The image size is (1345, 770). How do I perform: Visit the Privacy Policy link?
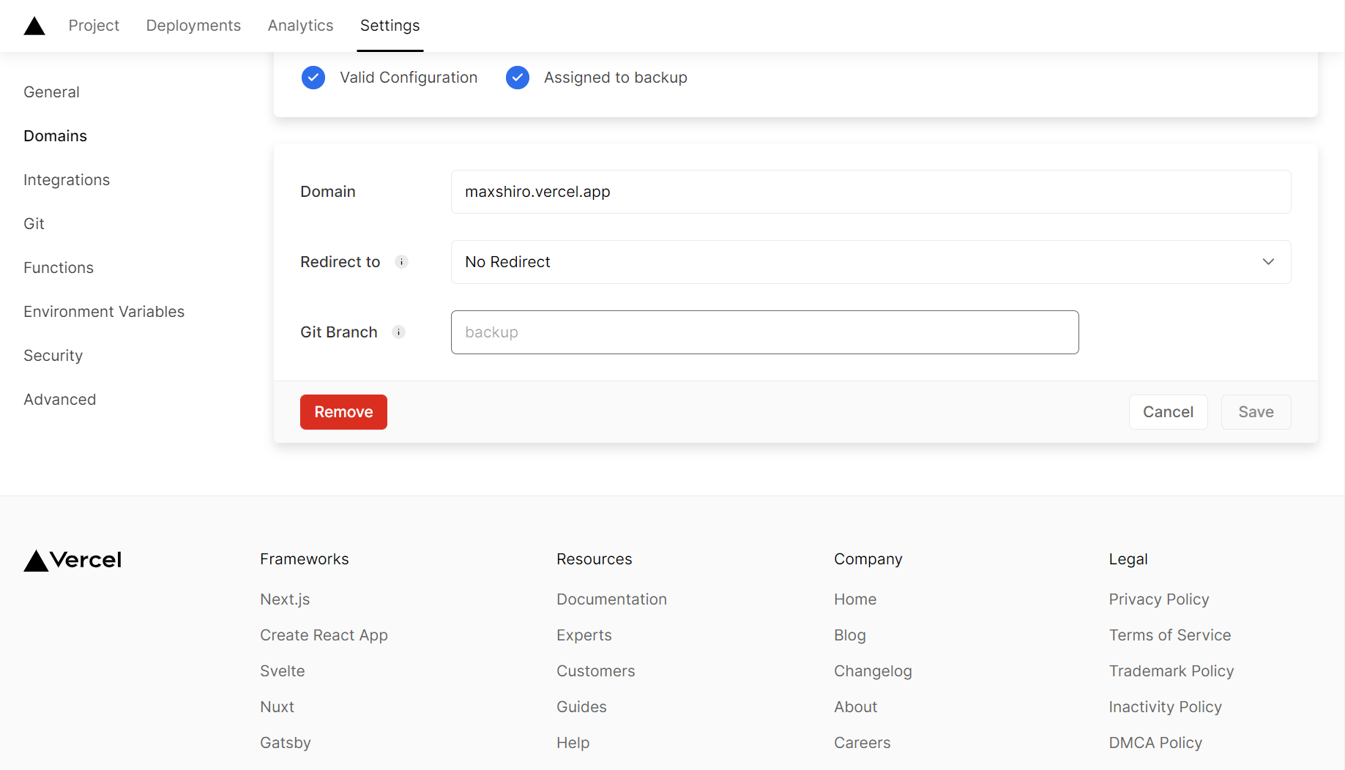pyautogui.click(x=1158, y=599)
